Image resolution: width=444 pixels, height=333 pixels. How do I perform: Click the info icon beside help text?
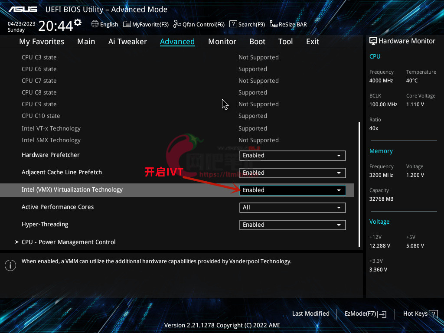pyautogui.click(x=10, y=265)
